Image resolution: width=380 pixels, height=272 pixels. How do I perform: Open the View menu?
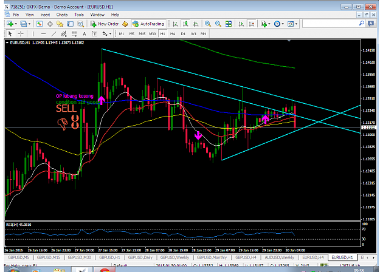30,15
